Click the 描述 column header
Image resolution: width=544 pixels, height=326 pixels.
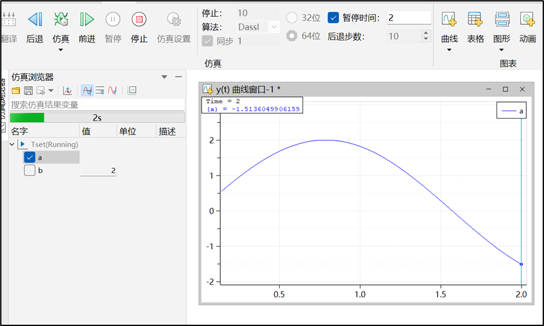click(171, 131)
